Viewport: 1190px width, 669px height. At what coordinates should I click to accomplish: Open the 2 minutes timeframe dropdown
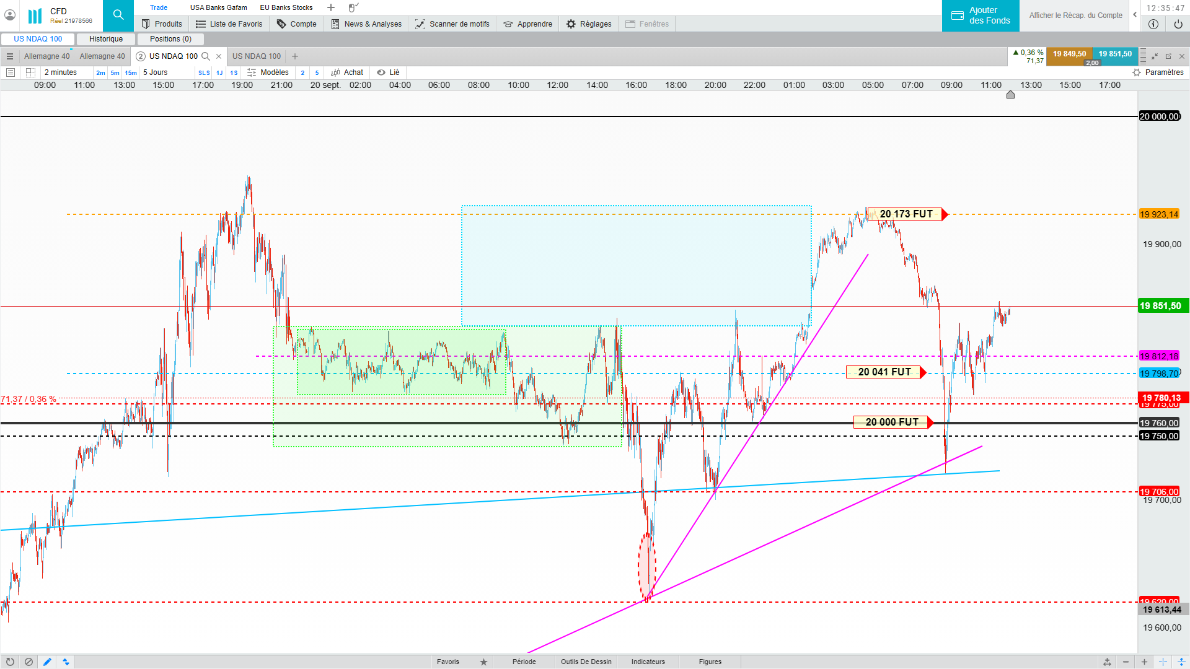[x=61, y=72]
